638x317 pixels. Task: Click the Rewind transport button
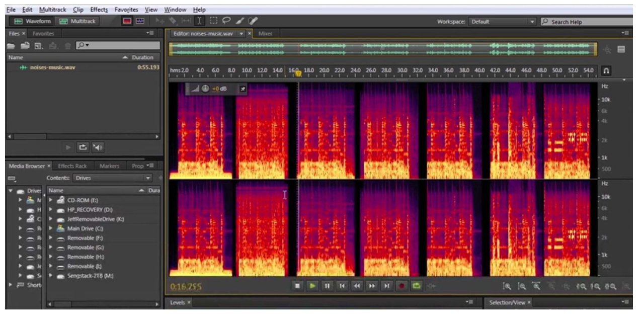coord(357,286)
